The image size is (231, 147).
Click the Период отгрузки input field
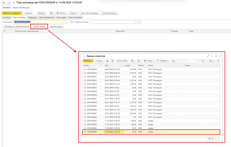(112, 22)
